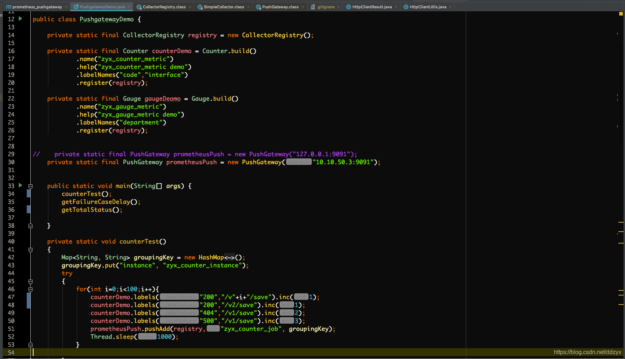
Task: Click the warning indicator at top of error stripe
Action: point(621,14)
